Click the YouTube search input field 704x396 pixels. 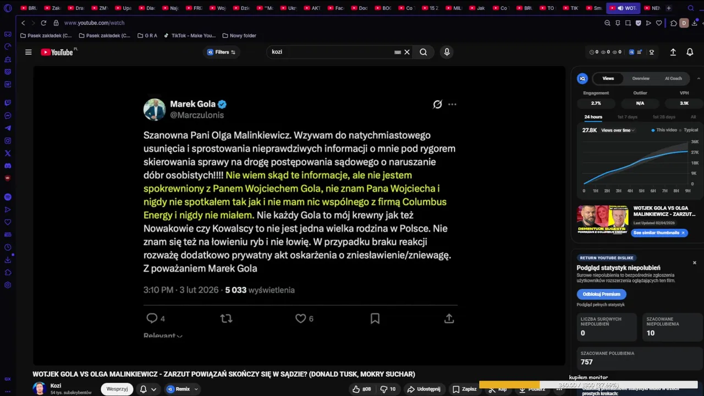point(332,52)
